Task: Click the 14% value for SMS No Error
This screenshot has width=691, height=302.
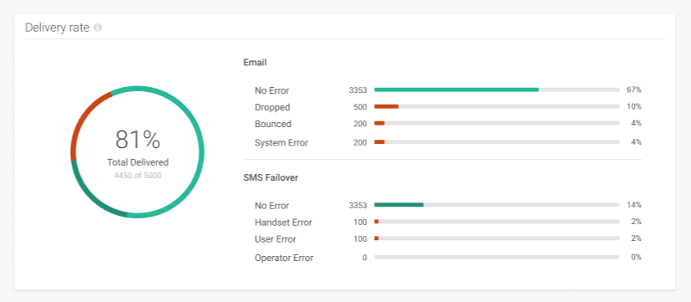Action: 633,205
